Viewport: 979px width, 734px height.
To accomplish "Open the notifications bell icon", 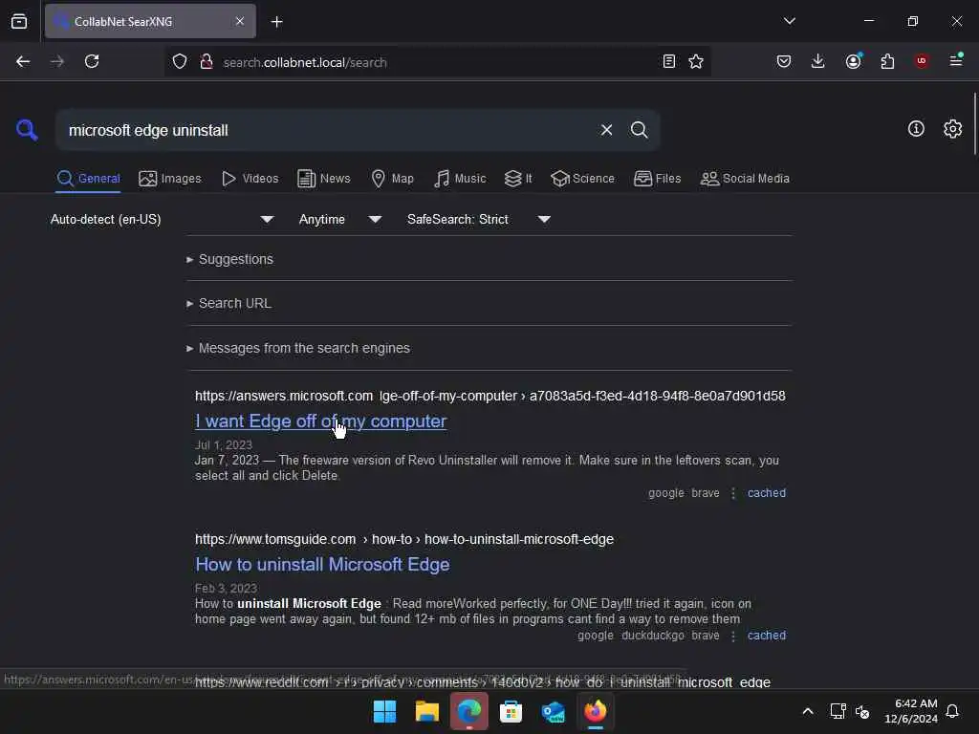I will click(953, 711).
